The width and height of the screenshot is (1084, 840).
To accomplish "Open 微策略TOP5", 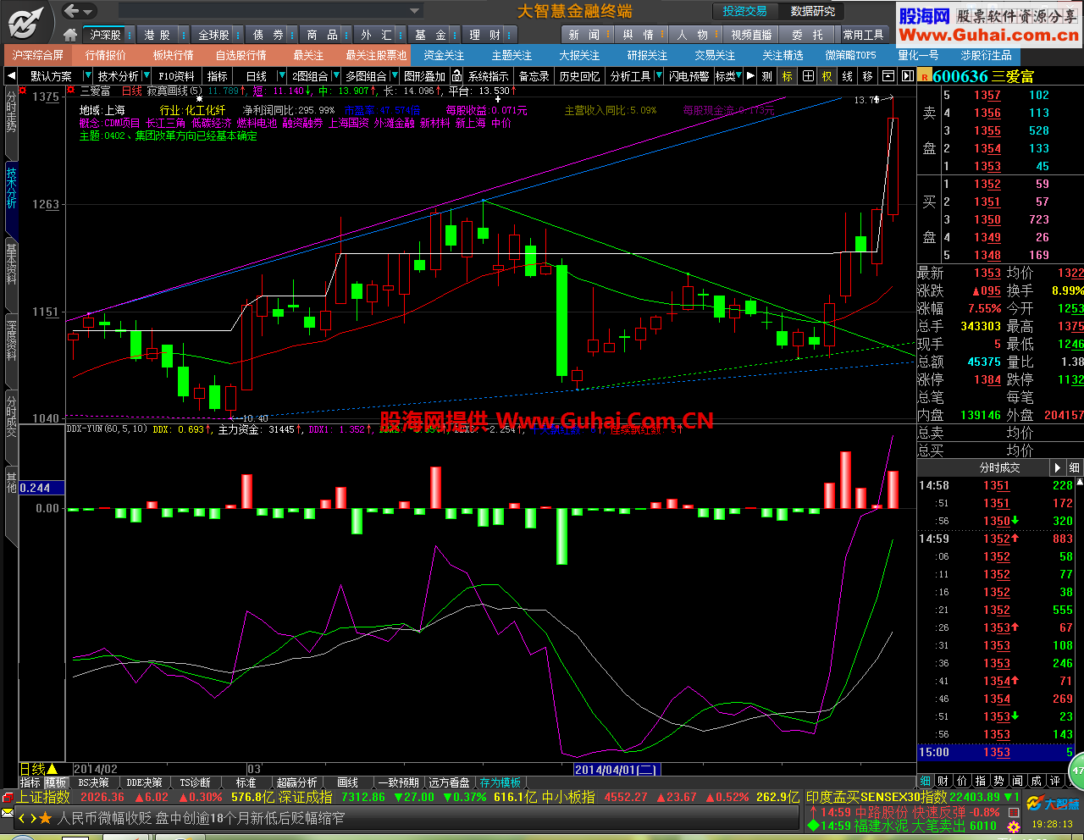I will 851,55.
